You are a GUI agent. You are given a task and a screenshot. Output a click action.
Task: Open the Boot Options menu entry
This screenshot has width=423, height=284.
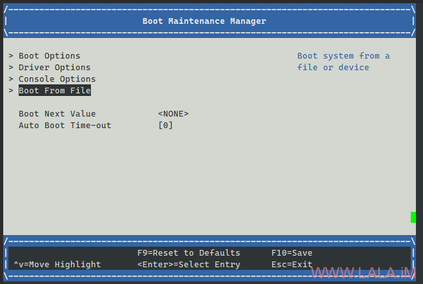pos(50,56)
